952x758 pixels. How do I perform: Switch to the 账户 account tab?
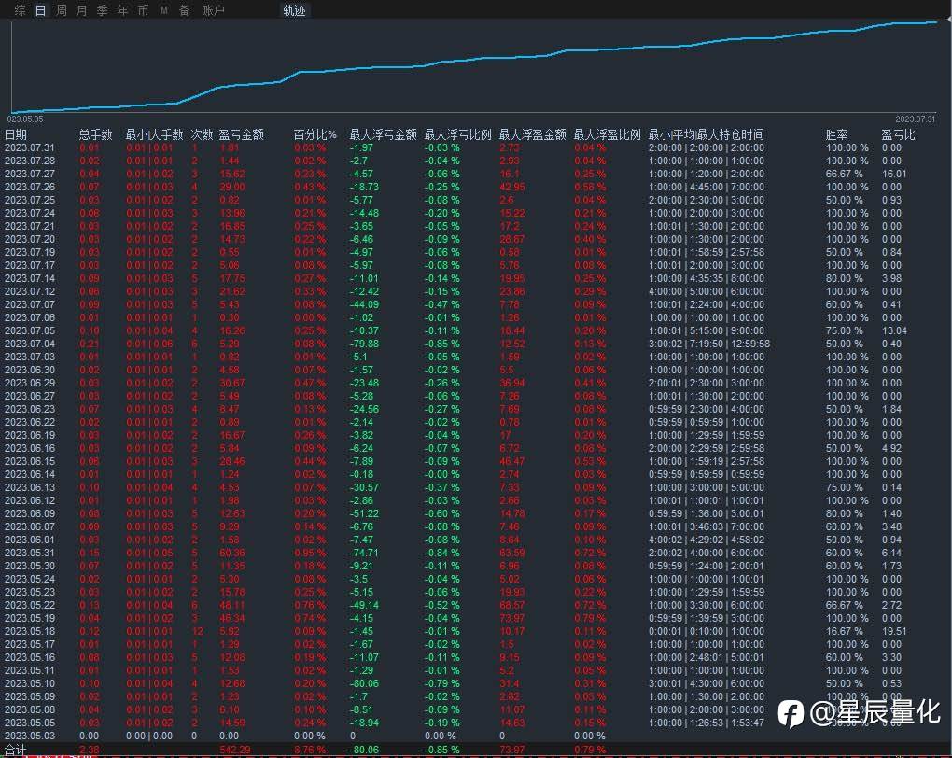pyautogui.click(x=213, y=10)
